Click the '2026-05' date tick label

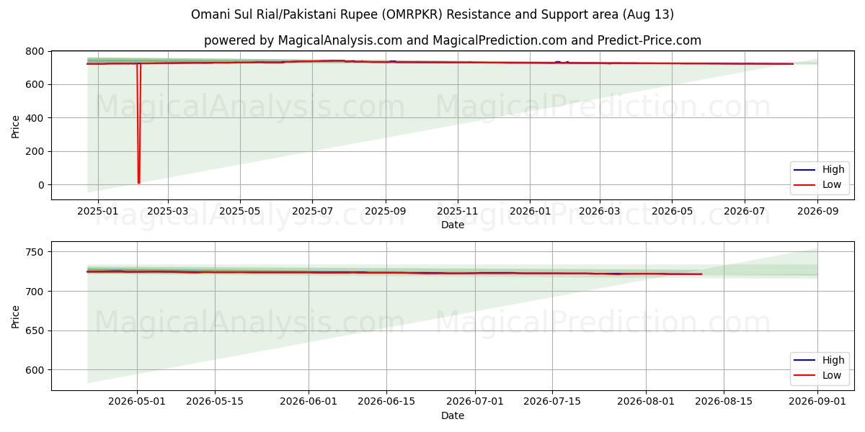(672, 212)
